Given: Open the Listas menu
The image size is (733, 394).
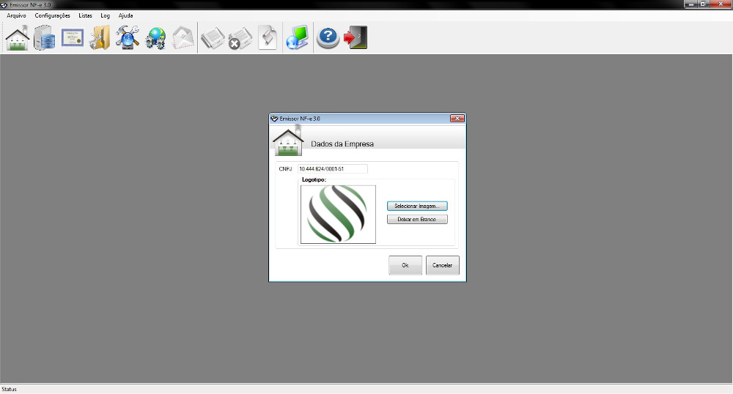Looking at the screenshot, I should (x=85, y=15).
